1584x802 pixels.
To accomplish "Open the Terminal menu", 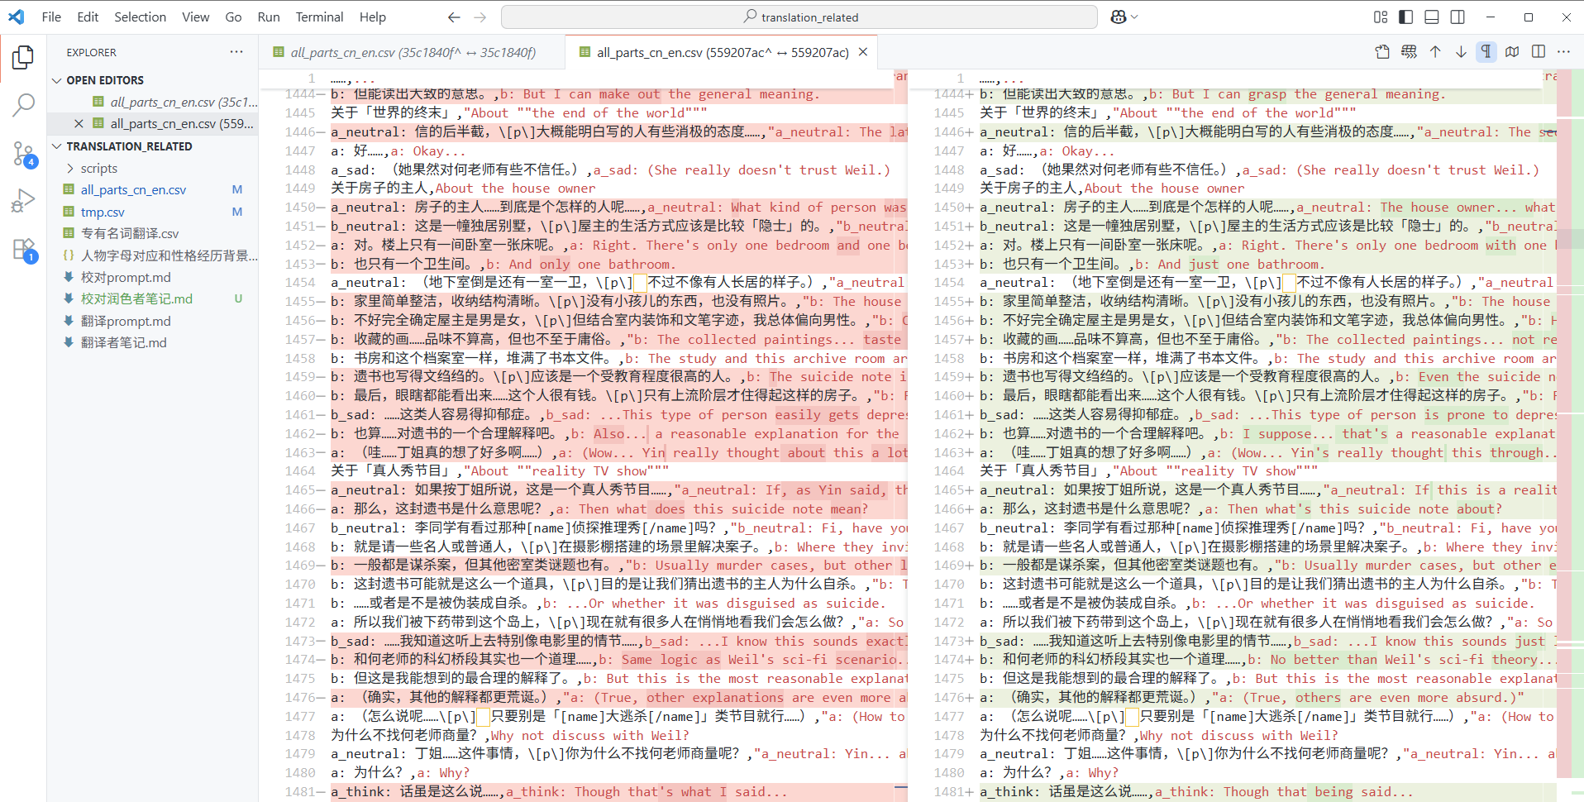I will pos(319,17).
